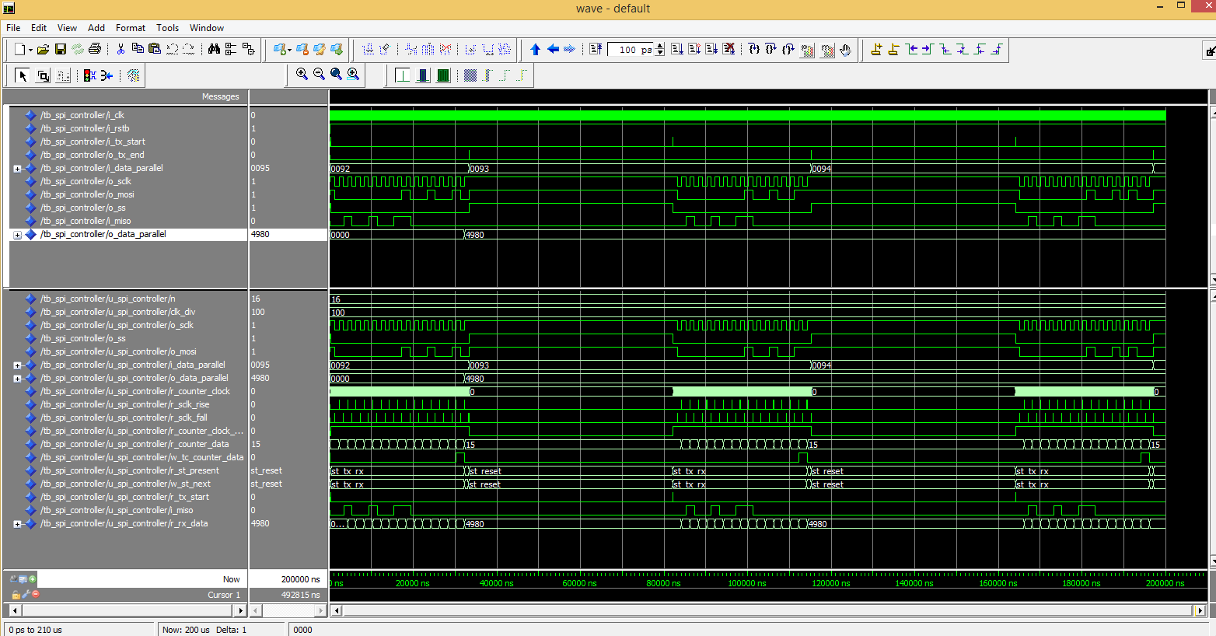Activate the Select Mode arrow tool
Screen dimensions: 1216x636
click(23, 75)
